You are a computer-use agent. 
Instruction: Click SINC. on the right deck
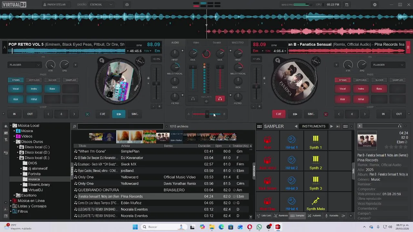(x=311, y=114)
